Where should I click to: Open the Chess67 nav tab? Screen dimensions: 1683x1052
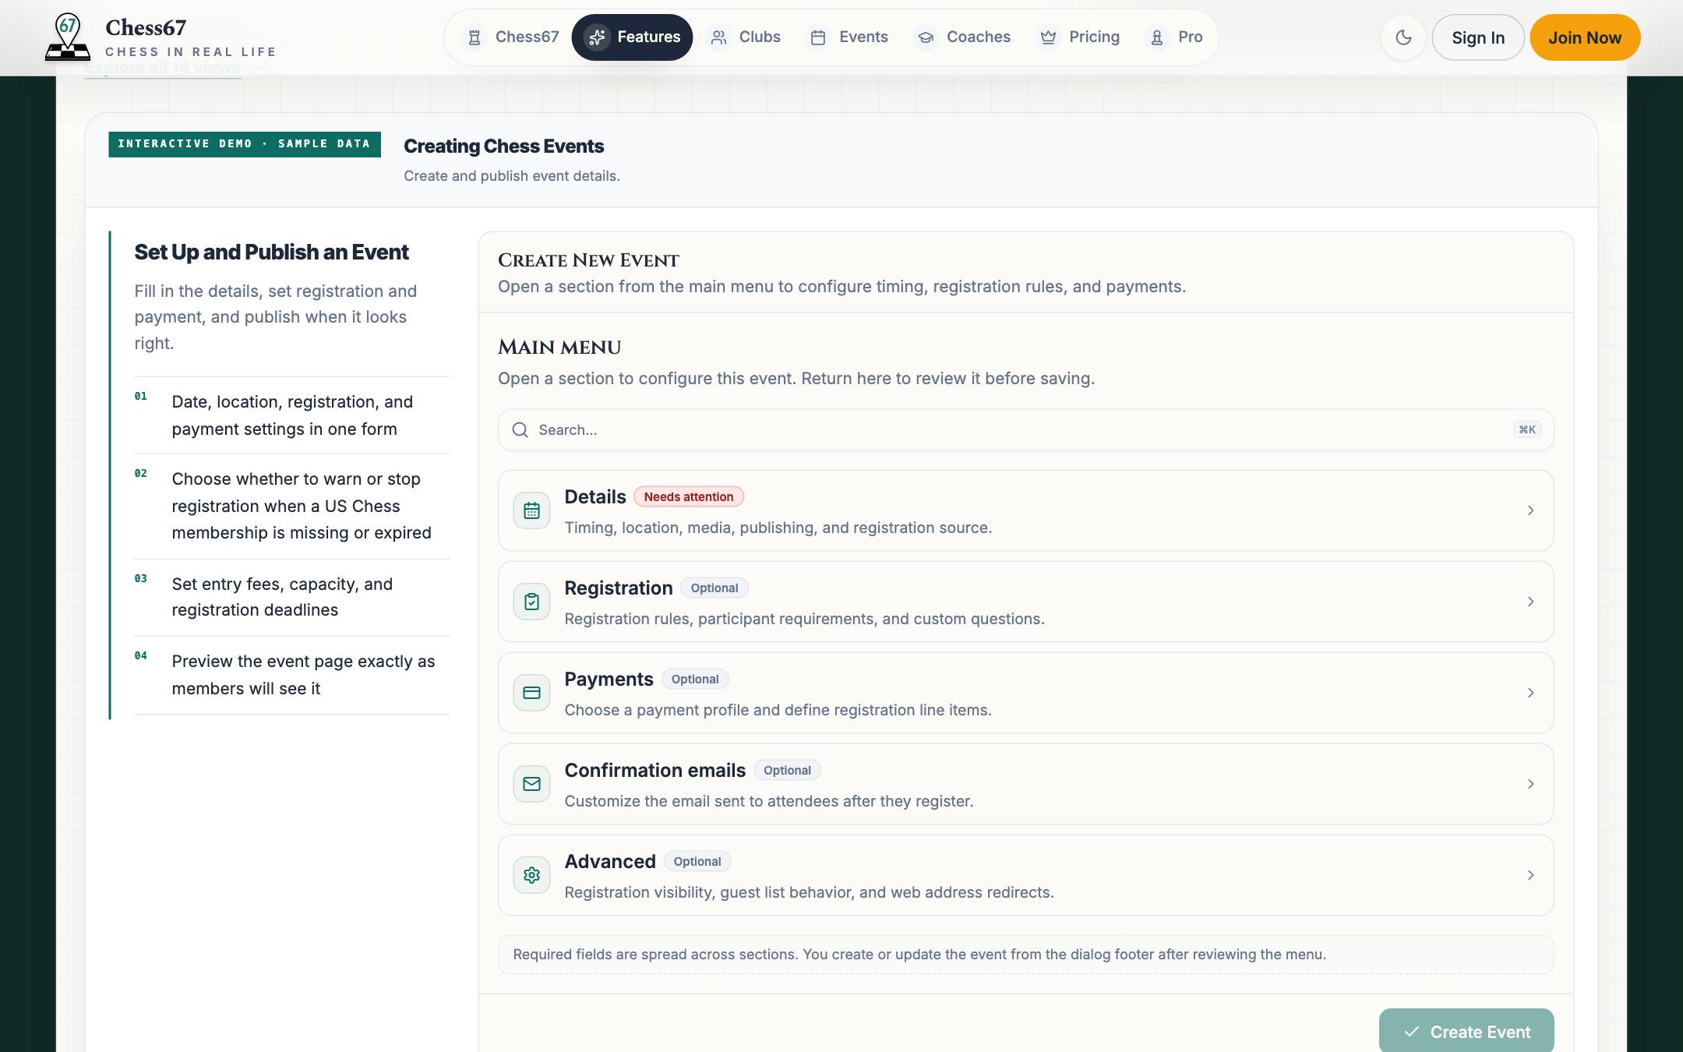pos(511,37)
